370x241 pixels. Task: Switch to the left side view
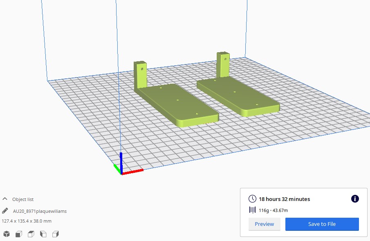point(43,234)
